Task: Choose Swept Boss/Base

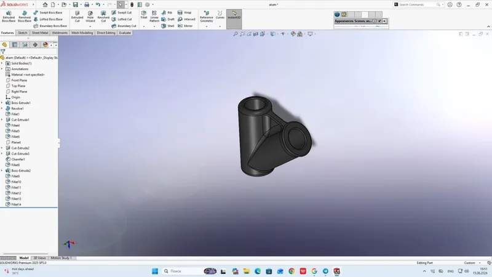Action: (48, 12)
